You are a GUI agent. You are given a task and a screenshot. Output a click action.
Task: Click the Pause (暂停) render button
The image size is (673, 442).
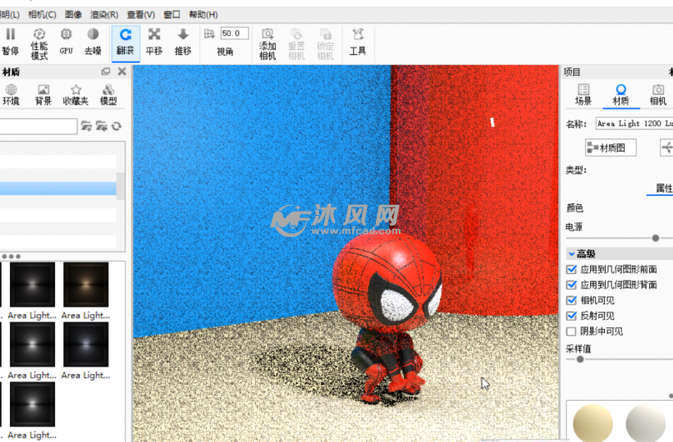click(x=11, y=42)
